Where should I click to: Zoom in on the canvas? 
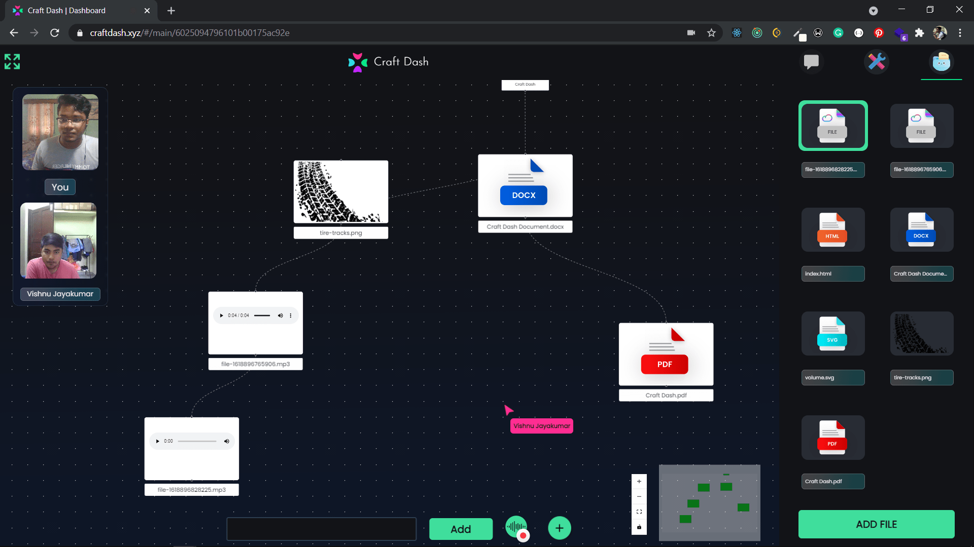pos(639,482)
